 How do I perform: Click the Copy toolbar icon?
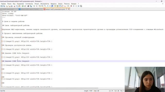pos(17,6)
